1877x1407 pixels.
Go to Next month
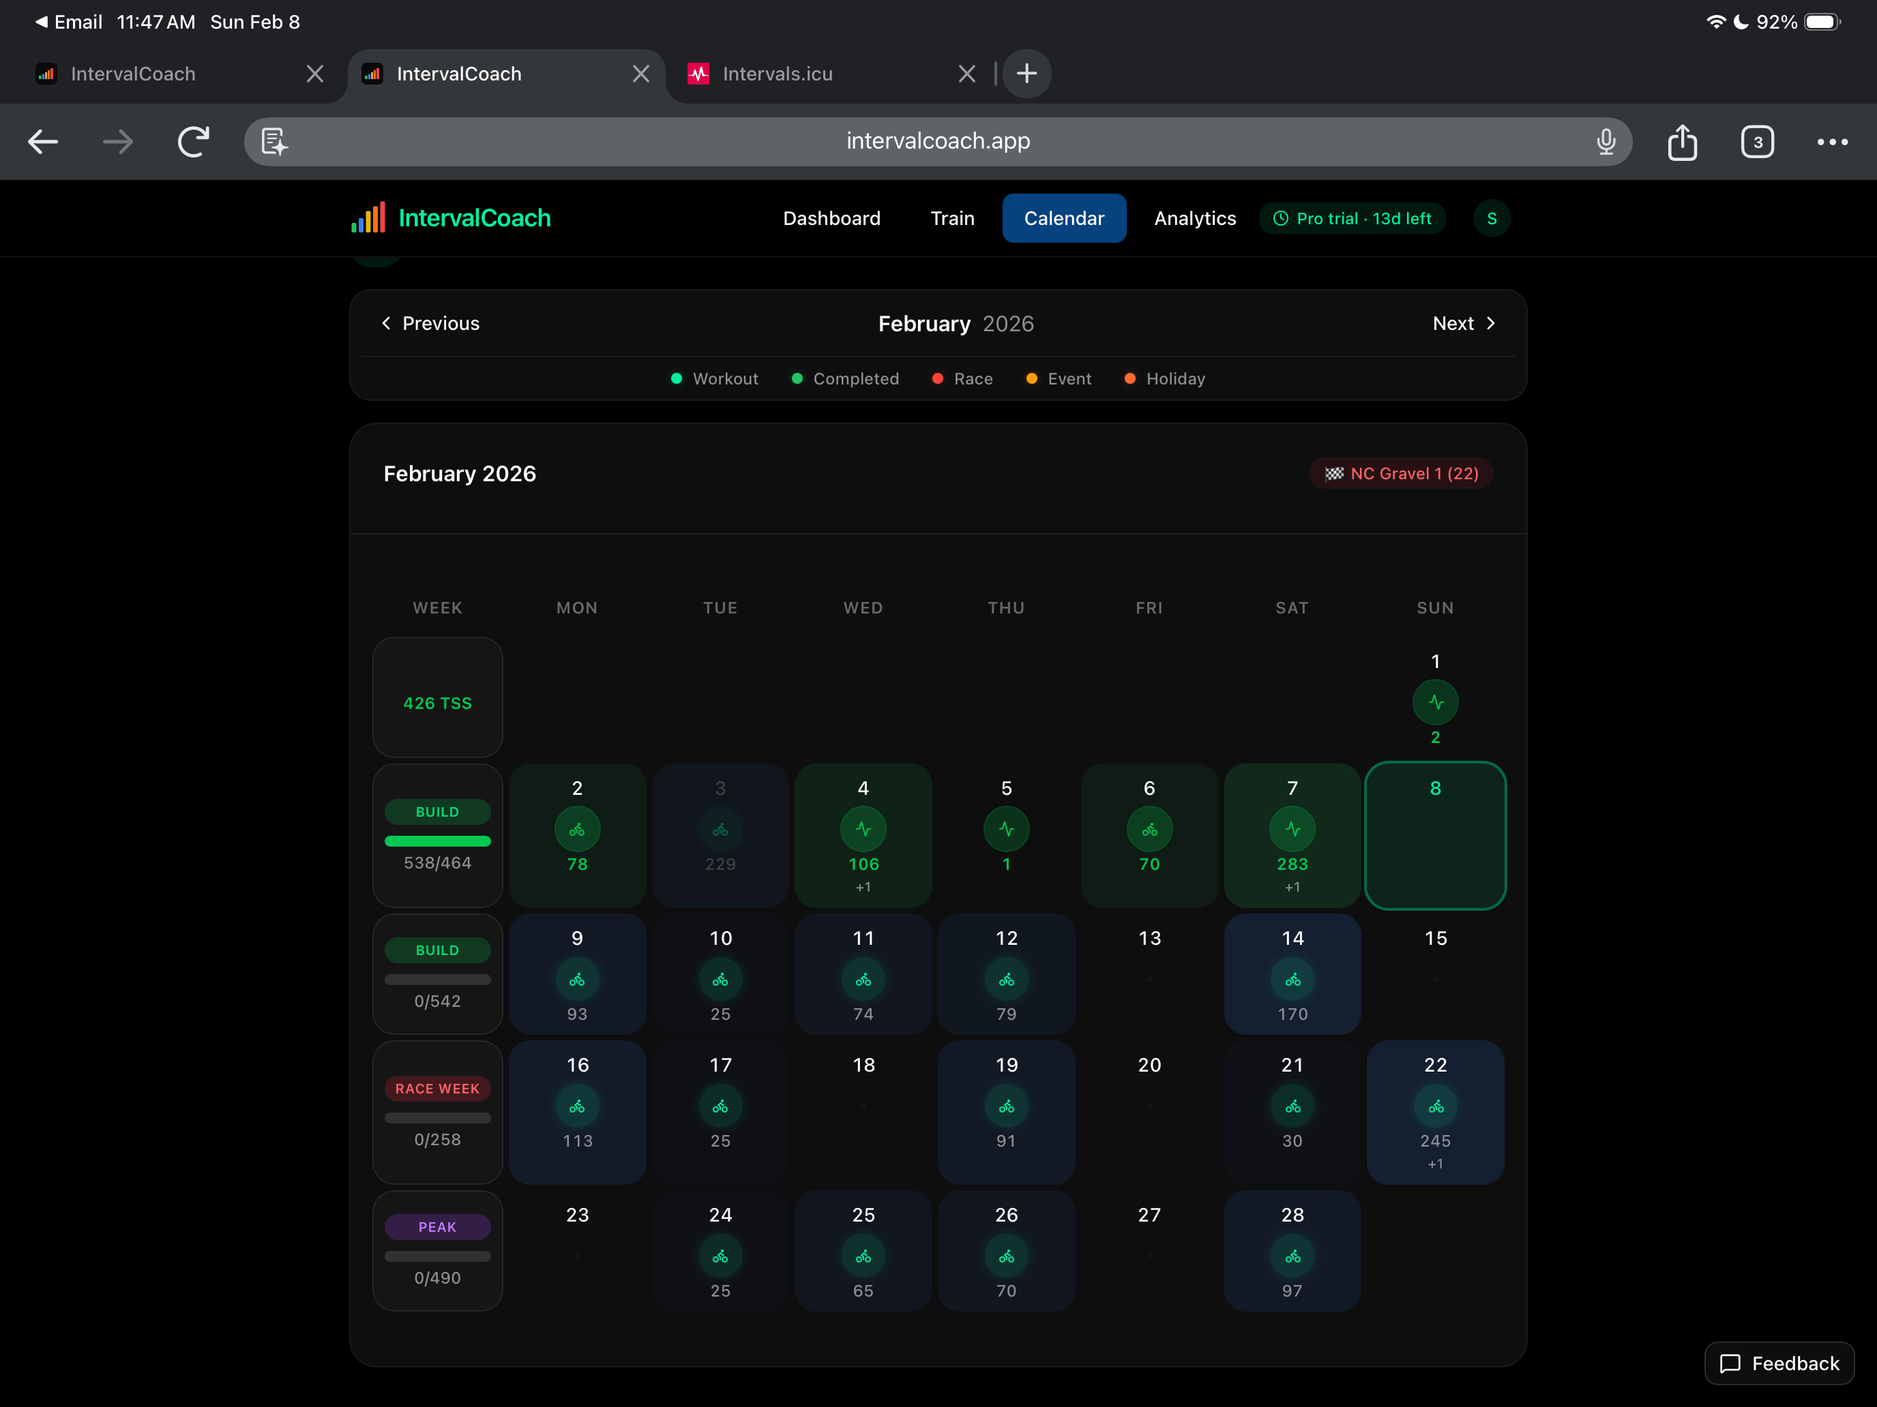pyautogui.click(x=1463, y=323)
